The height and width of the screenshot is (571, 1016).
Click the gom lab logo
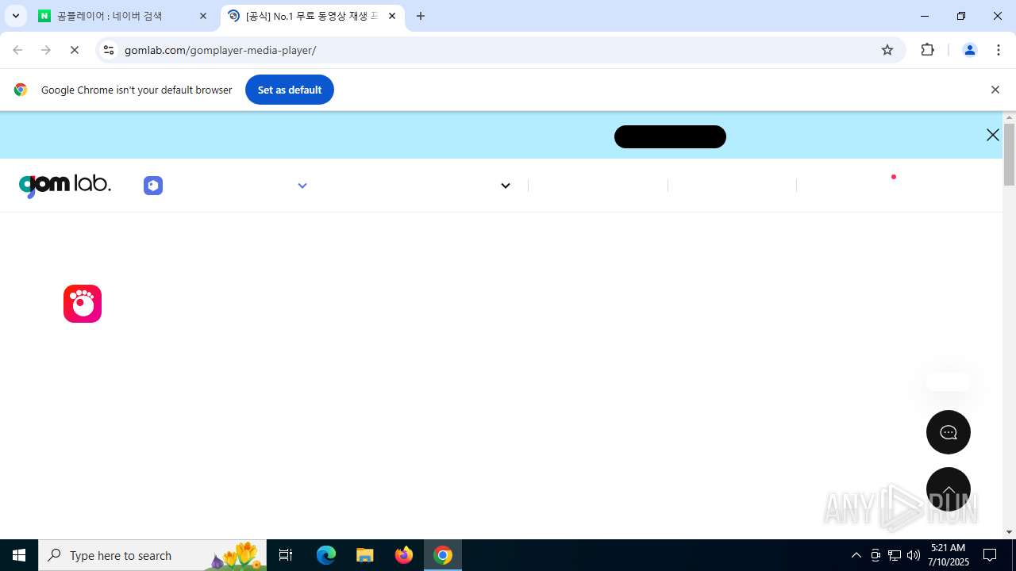point(64,185)
